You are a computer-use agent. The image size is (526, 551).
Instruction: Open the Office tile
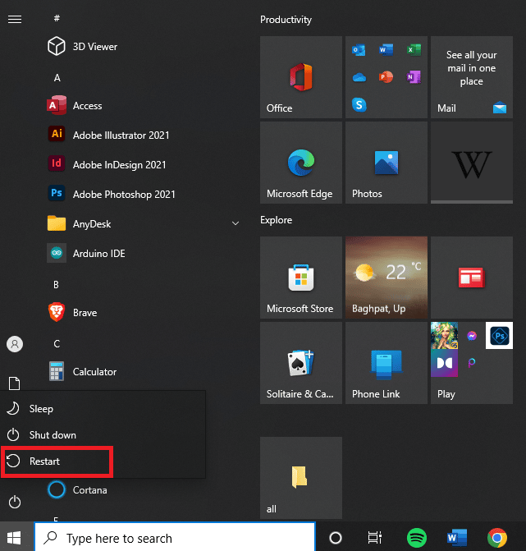click(x=300, y=78)
